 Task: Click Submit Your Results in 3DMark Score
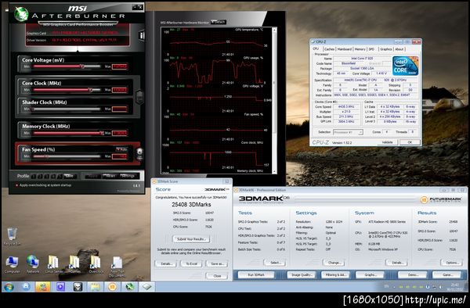click(x=191, y=239)
